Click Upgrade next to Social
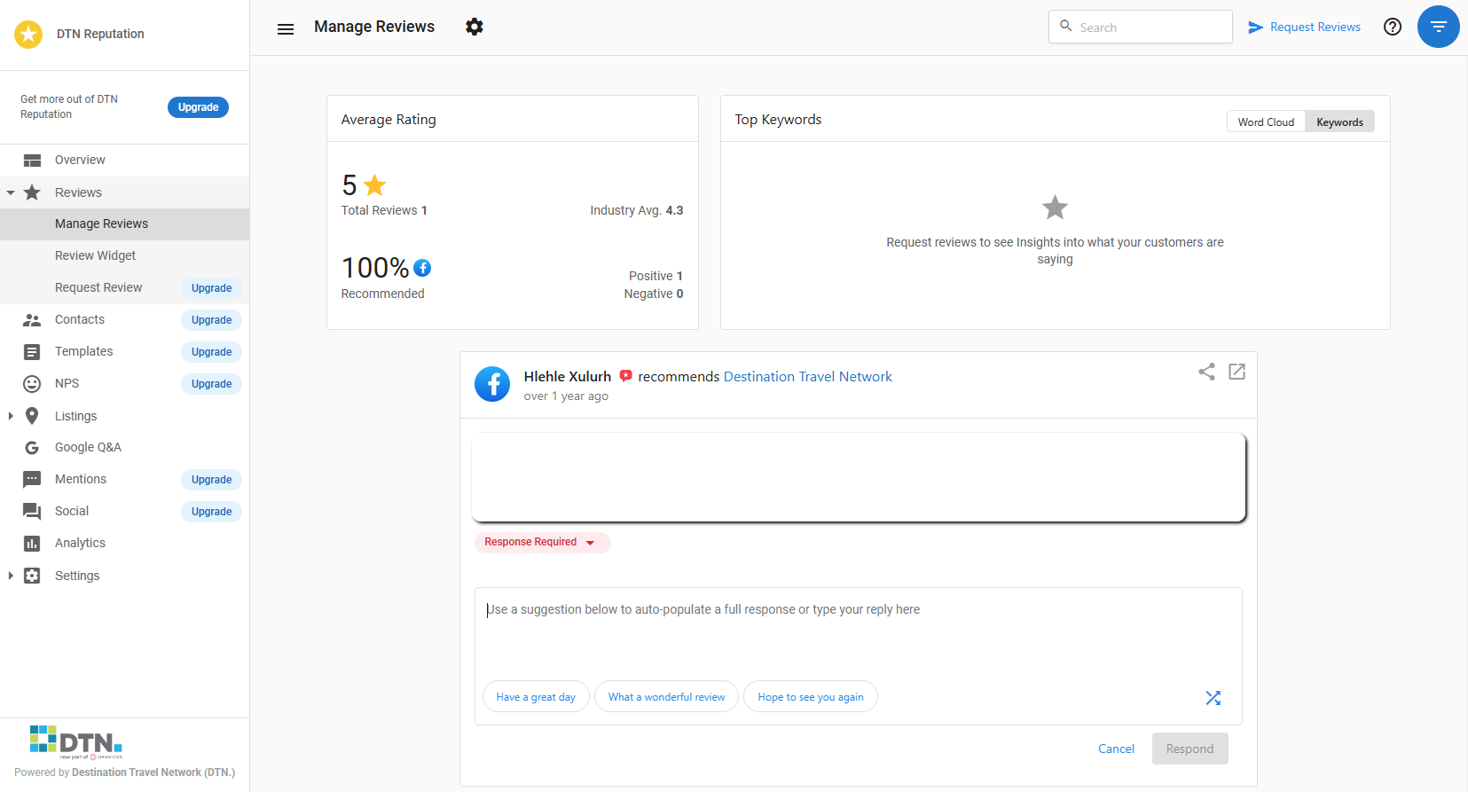This screenshot has height=792, width=1468. click(211, 512)
